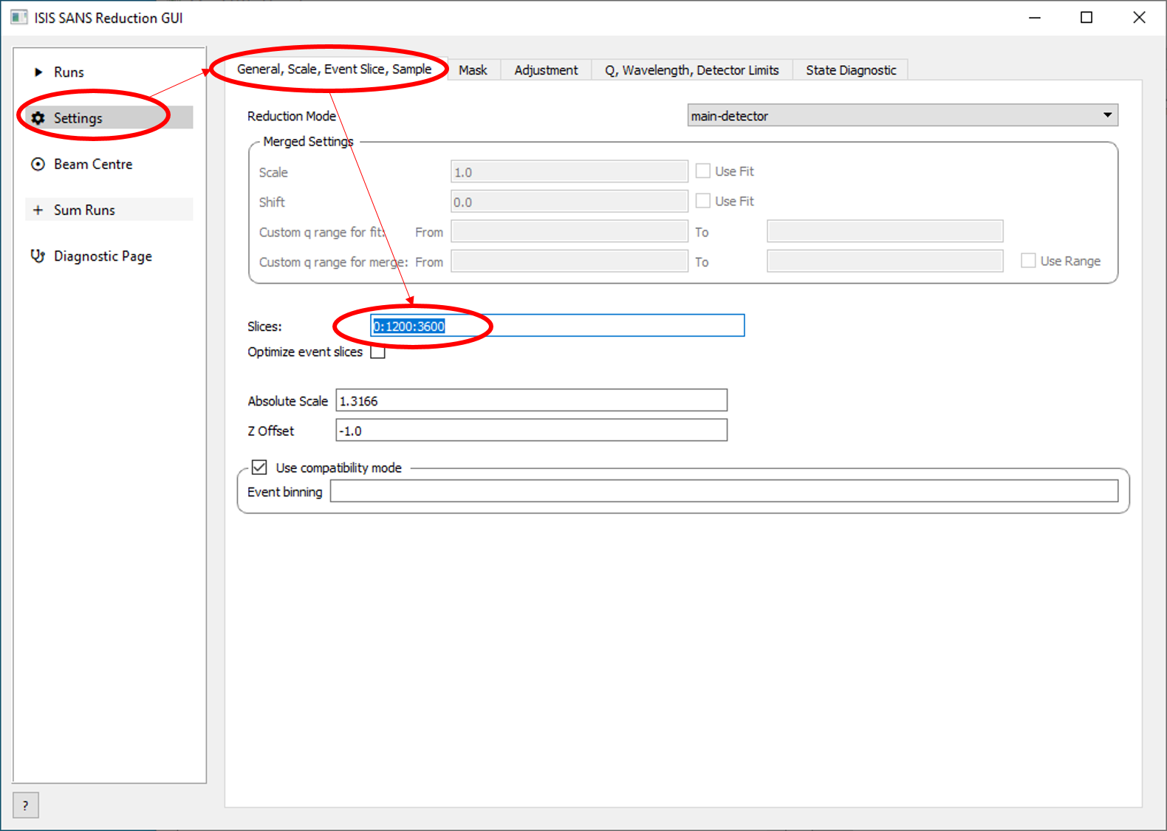Screen dimensions: 1167x831
Task: Select Q, Wavelength, Detector Limits tab
Action: tap(691, 70)
